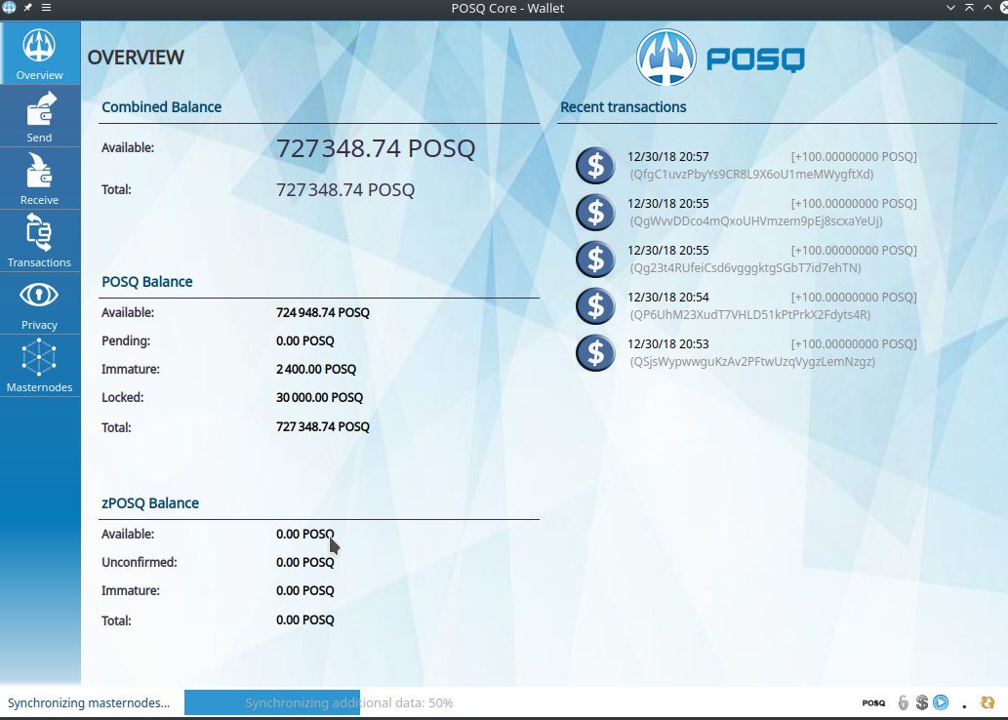Click the wallet sync refresh icon
The width and height of the screenshot is (1008, 720).
988,701
